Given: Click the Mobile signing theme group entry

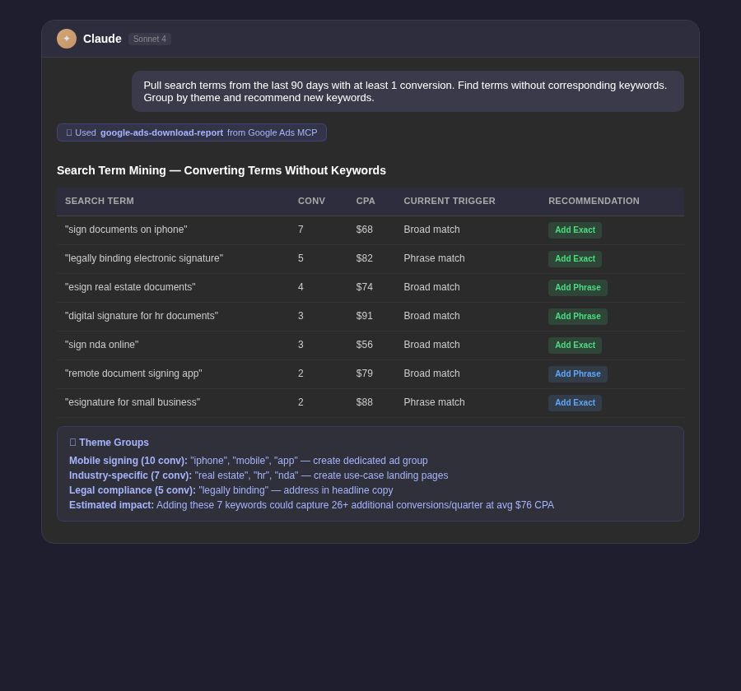Looking at the screenshot, I should pyautogui.click(x=247, y=461).
